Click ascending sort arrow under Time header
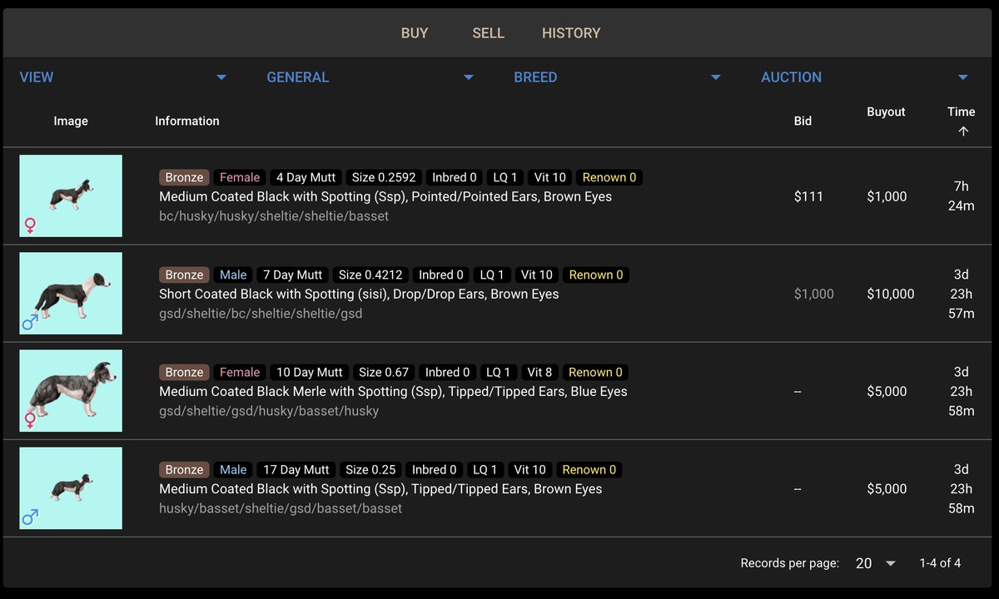Image resolution: width=999 pixels, height=599 pixels. (x=962, y=131)
